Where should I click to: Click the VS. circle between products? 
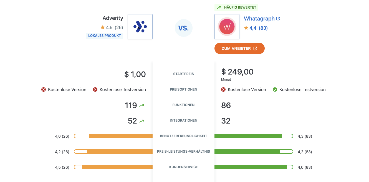(x=184, y=28)
